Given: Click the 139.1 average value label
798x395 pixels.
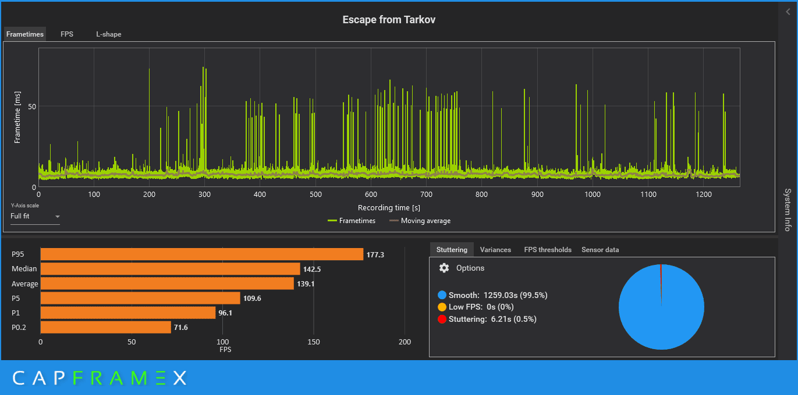Looking at the screenshot, I should (x=306, y=283).
